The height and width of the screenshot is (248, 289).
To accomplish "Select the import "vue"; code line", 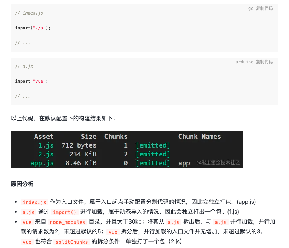I will pos(31,81).
